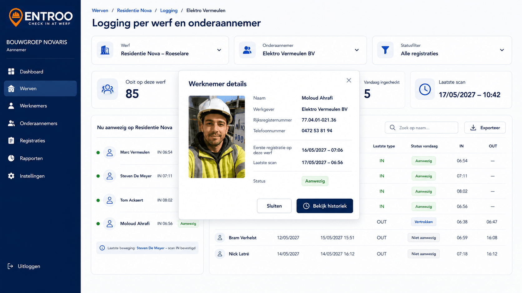
Task: Click the Entroo logo icon
Action: tap(16, 17)
